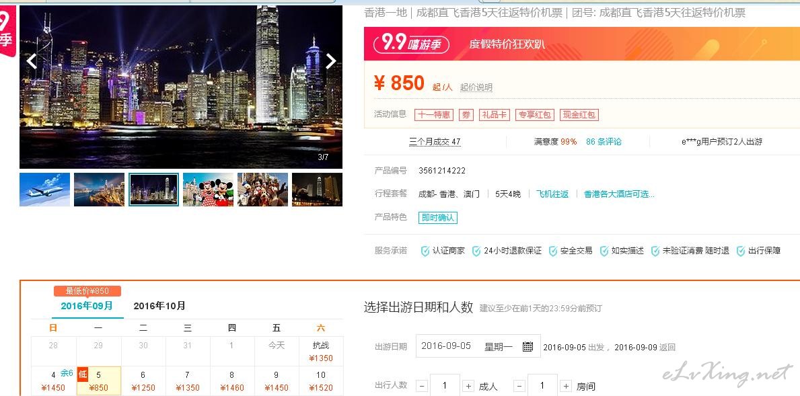Viewport: 800px width, 396px height.
Task: Increase room count with plus button
Action: tap(565, 387)
